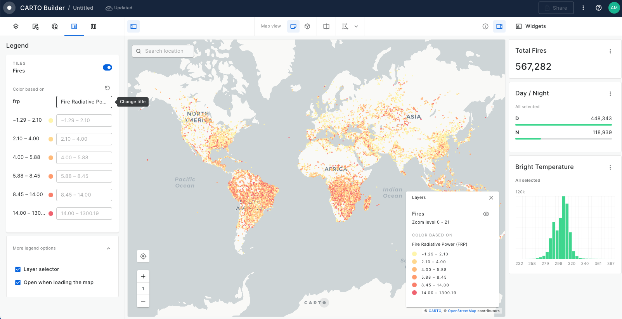Open the help question mark icon
Image resolution: width=622 pixels, height=319 pixels.
[599, 8]
